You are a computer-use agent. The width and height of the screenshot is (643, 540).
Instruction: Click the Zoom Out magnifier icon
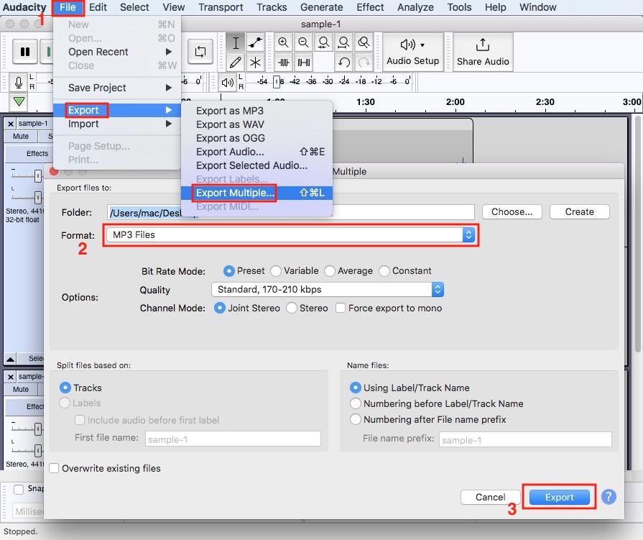click(303, 42)
